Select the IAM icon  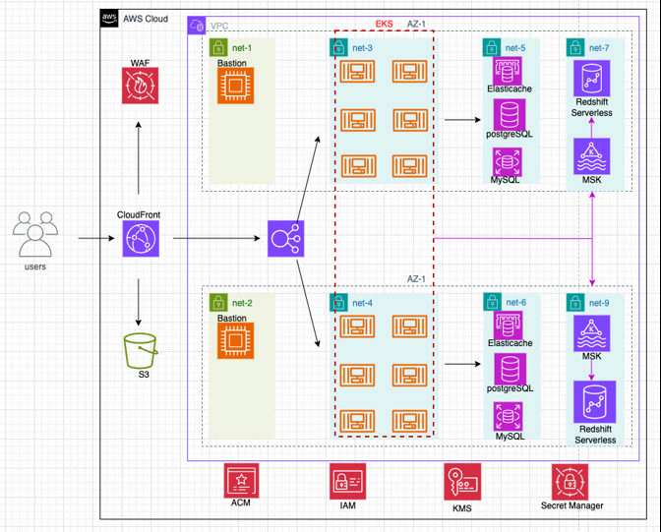pos(348,482)
